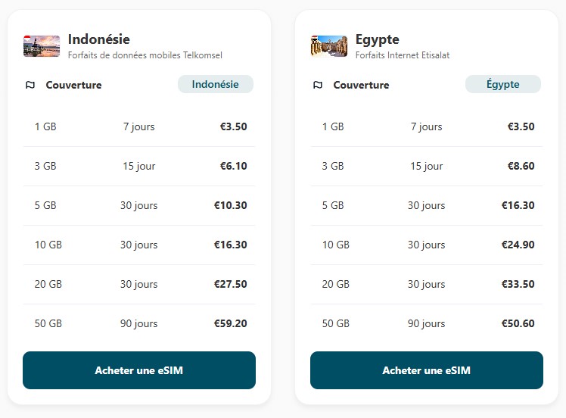Viewport: 566px width, 418px height.
Task: Click the Indonésie country thumbnail image
Action: point(42,46)
